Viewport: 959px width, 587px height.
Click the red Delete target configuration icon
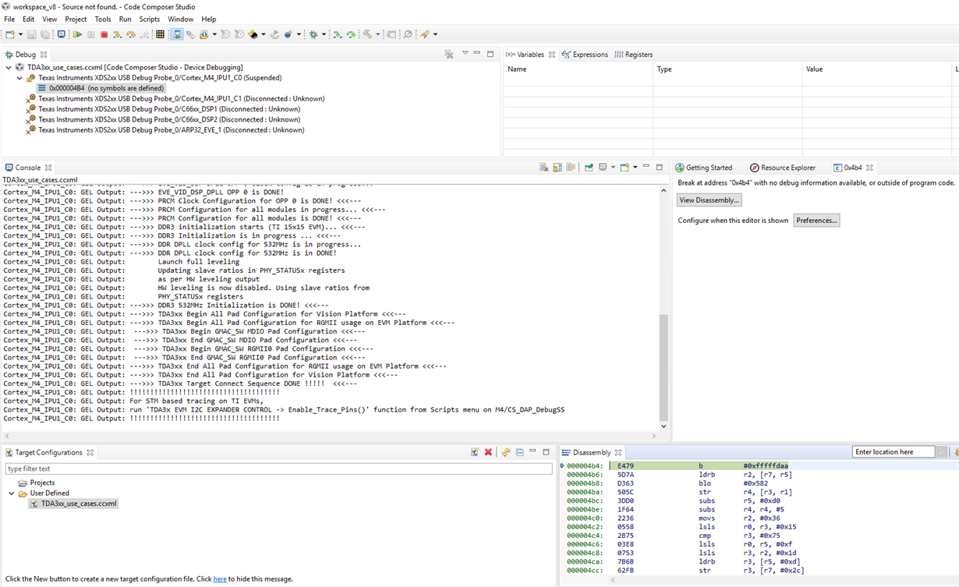click(x=488, y=452)
